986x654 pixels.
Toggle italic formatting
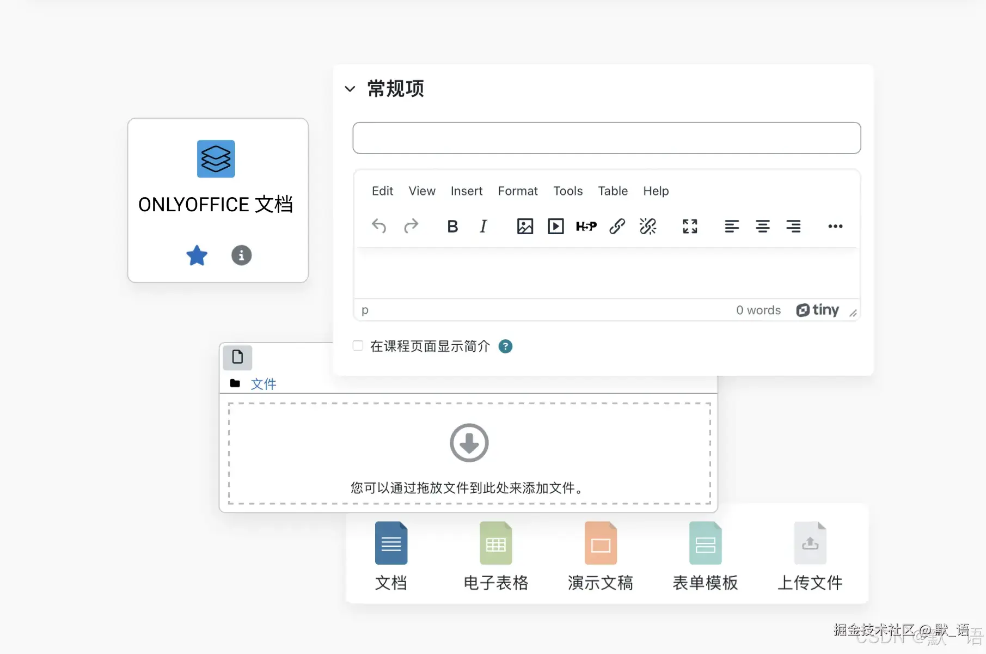click(483, 226)
